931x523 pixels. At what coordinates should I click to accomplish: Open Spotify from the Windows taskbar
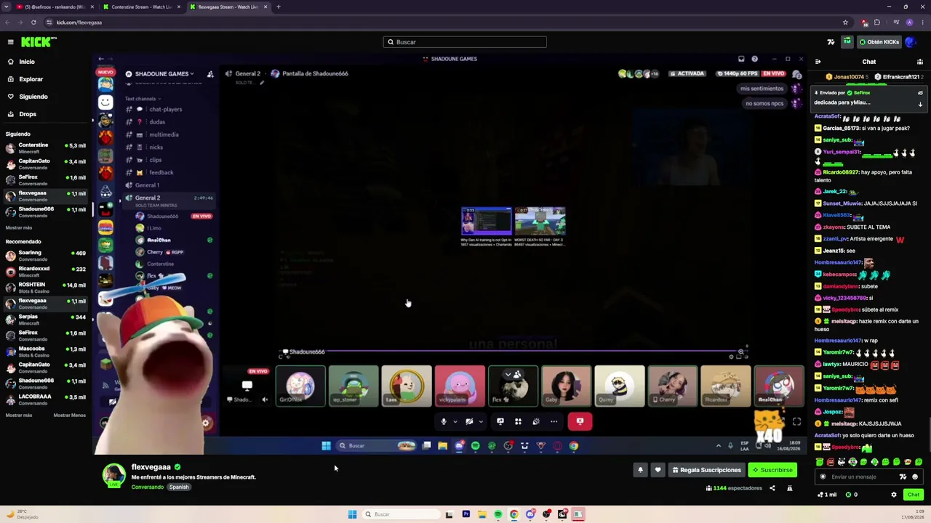tap(498, 514)
